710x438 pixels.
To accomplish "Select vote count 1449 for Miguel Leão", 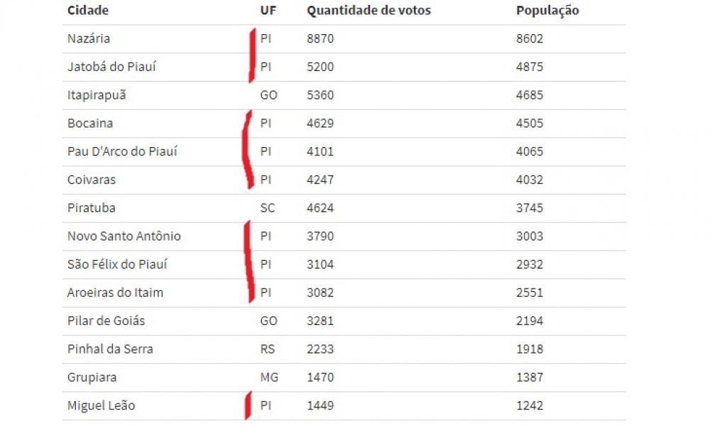I will (x=320, y=406).
